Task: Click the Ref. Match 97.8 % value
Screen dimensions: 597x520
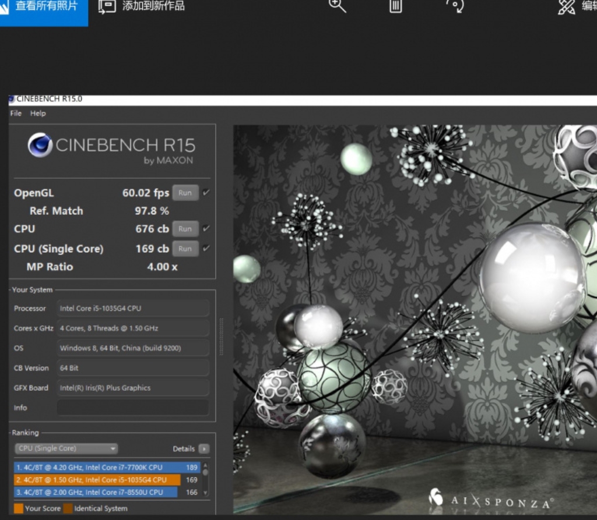Action: [x=152, y=211]
